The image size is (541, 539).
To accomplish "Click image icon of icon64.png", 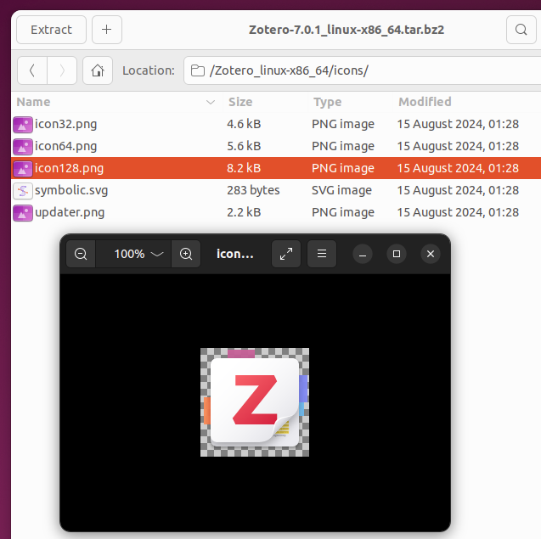I will click(x=23, y=147).
